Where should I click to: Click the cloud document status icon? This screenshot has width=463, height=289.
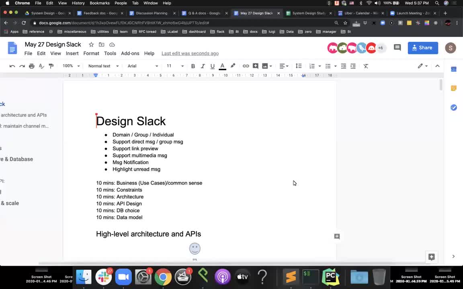pyautogui.click(x=112, y=45)
